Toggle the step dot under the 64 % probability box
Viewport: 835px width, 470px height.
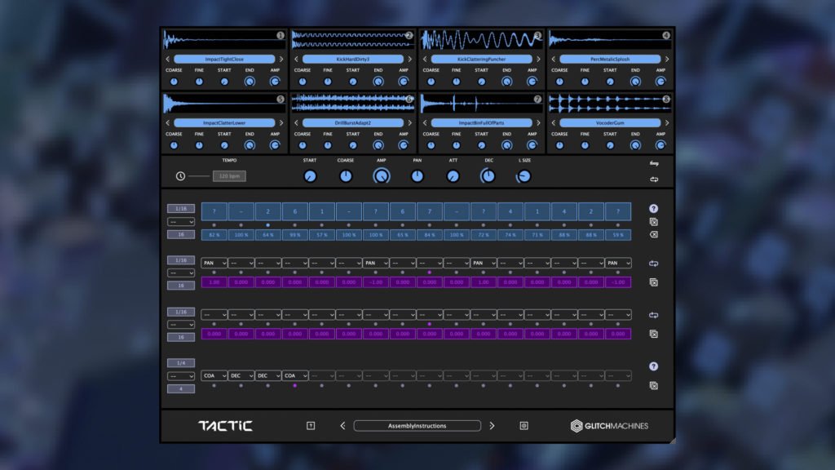click(268, 224)
